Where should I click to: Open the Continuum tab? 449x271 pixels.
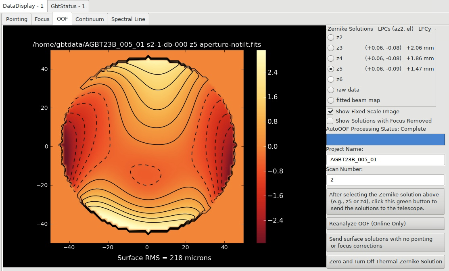tap(90, 19)
